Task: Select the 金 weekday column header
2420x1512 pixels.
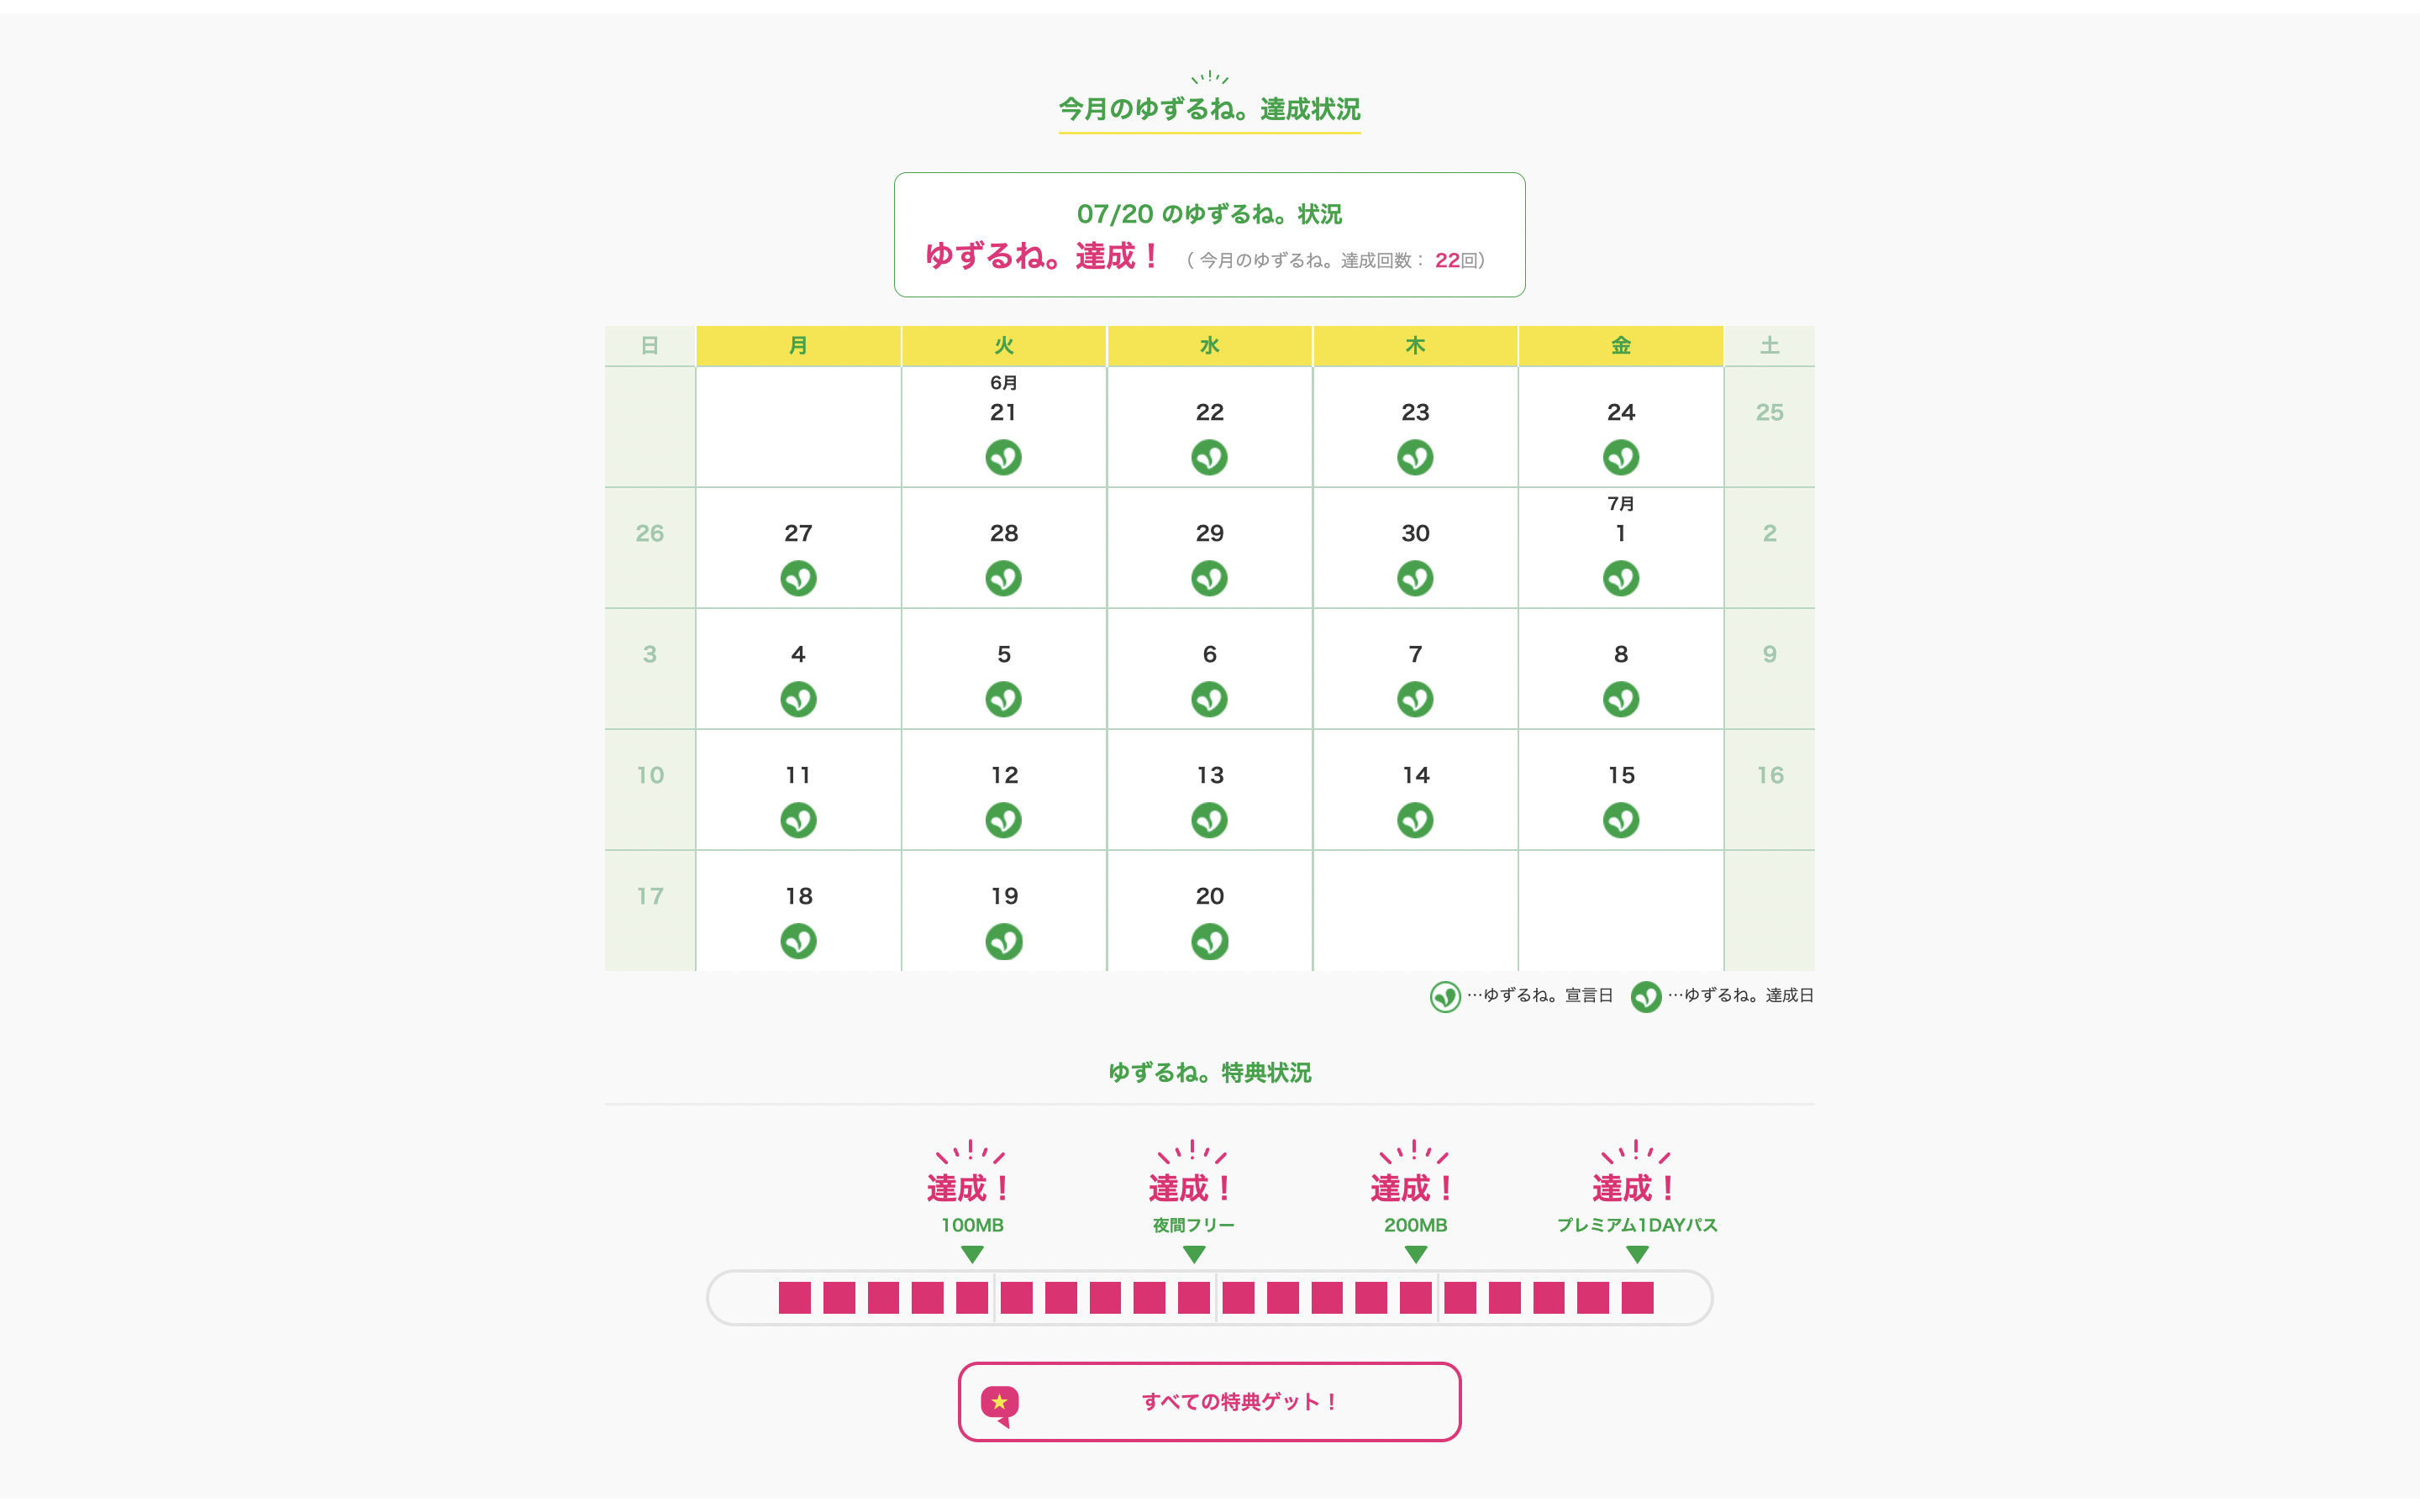Action: point(1620,346)
